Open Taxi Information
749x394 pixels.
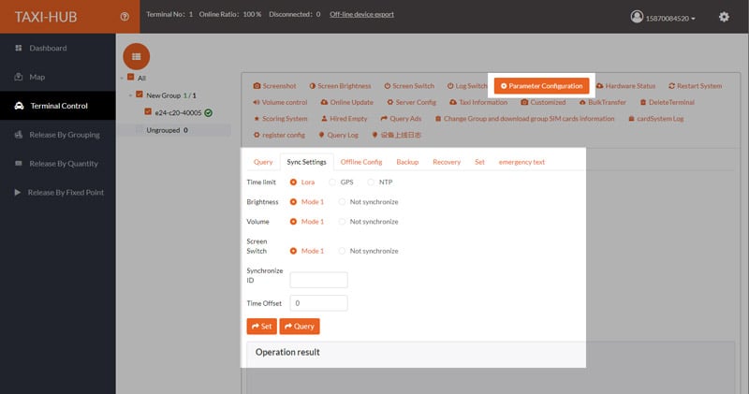coord(478,102)
